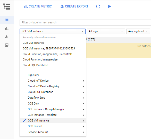Click the No entries message text
Image resolution: width=151 pixels, height=139 pixels.
(x=144, y=46)
